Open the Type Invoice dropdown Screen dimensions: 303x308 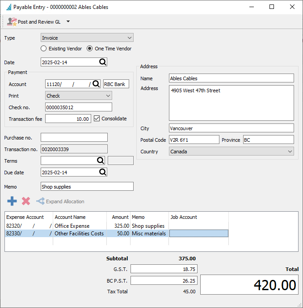(87, 38)
